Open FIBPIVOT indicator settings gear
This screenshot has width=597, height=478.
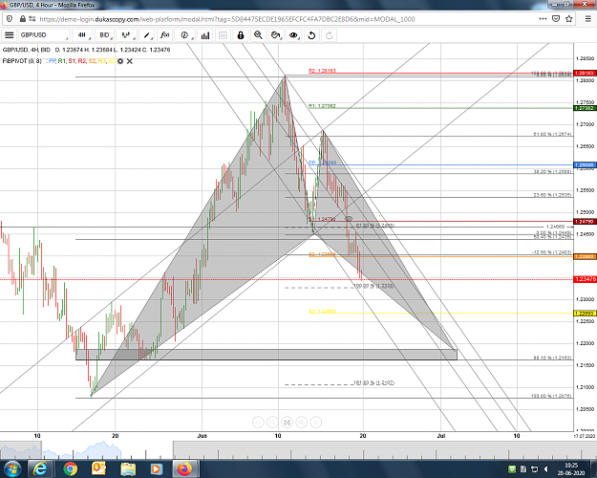120,61
